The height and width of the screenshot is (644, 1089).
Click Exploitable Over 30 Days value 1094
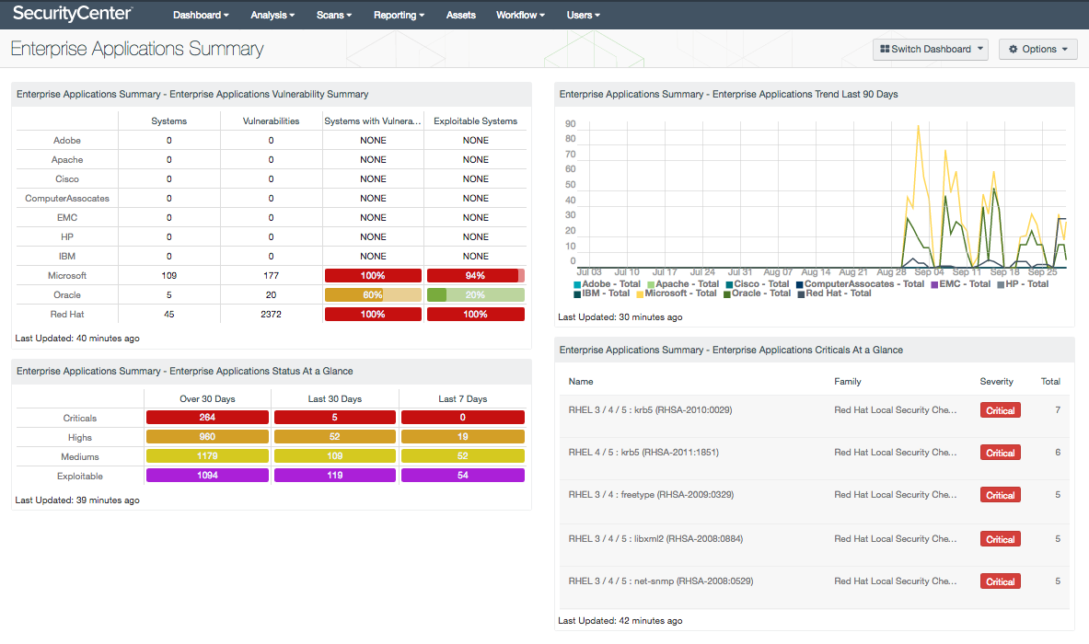tap(207, 476)
